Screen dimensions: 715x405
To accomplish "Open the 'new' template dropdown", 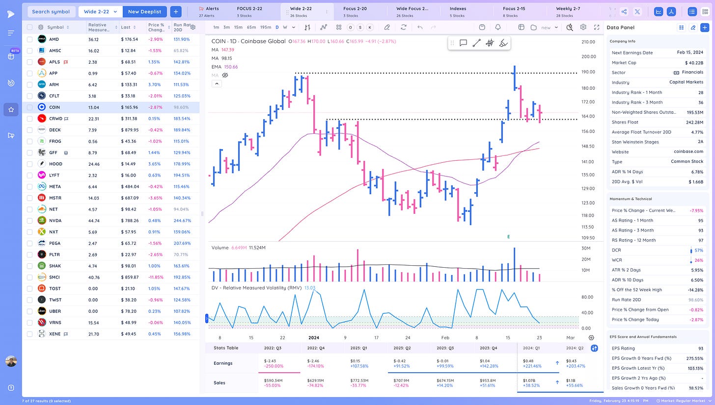I will click(x=549, y=27).
